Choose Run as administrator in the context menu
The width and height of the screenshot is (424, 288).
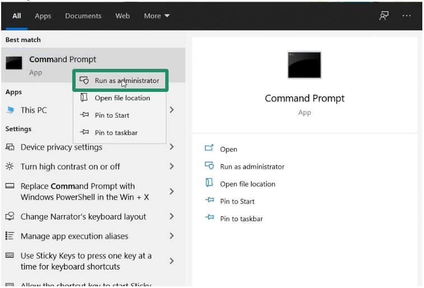click(120, 81)
